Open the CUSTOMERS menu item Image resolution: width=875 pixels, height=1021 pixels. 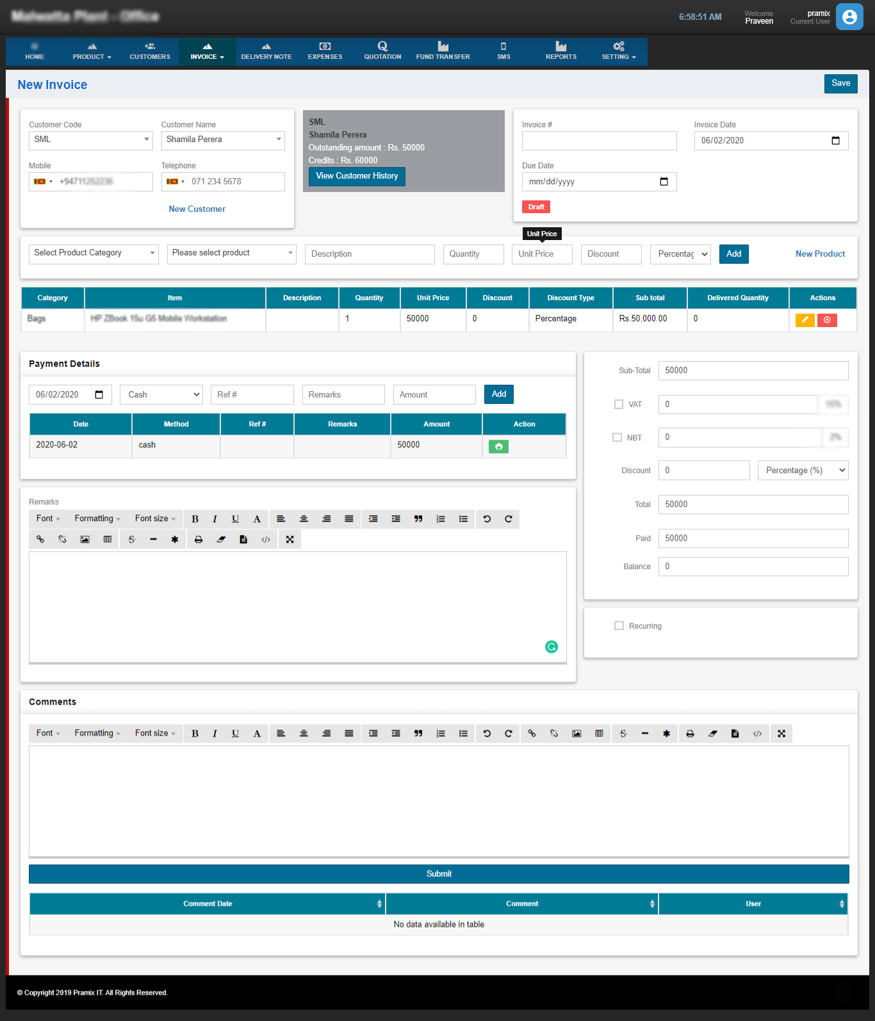click(150, 52)
